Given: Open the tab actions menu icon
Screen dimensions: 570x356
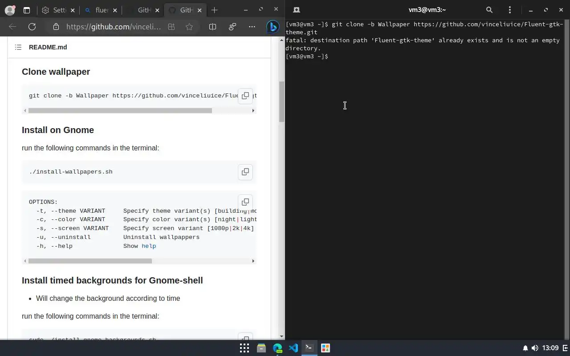Looking at the screenshot, I should [x=27, y=10].
